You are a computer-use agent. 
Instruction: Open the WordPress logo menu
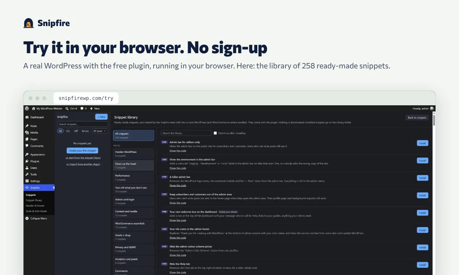27,109
